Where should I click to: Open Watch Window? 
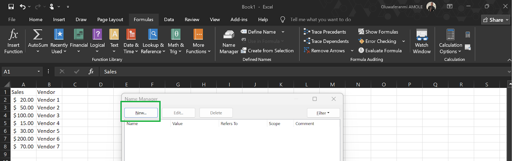point(421,41)
